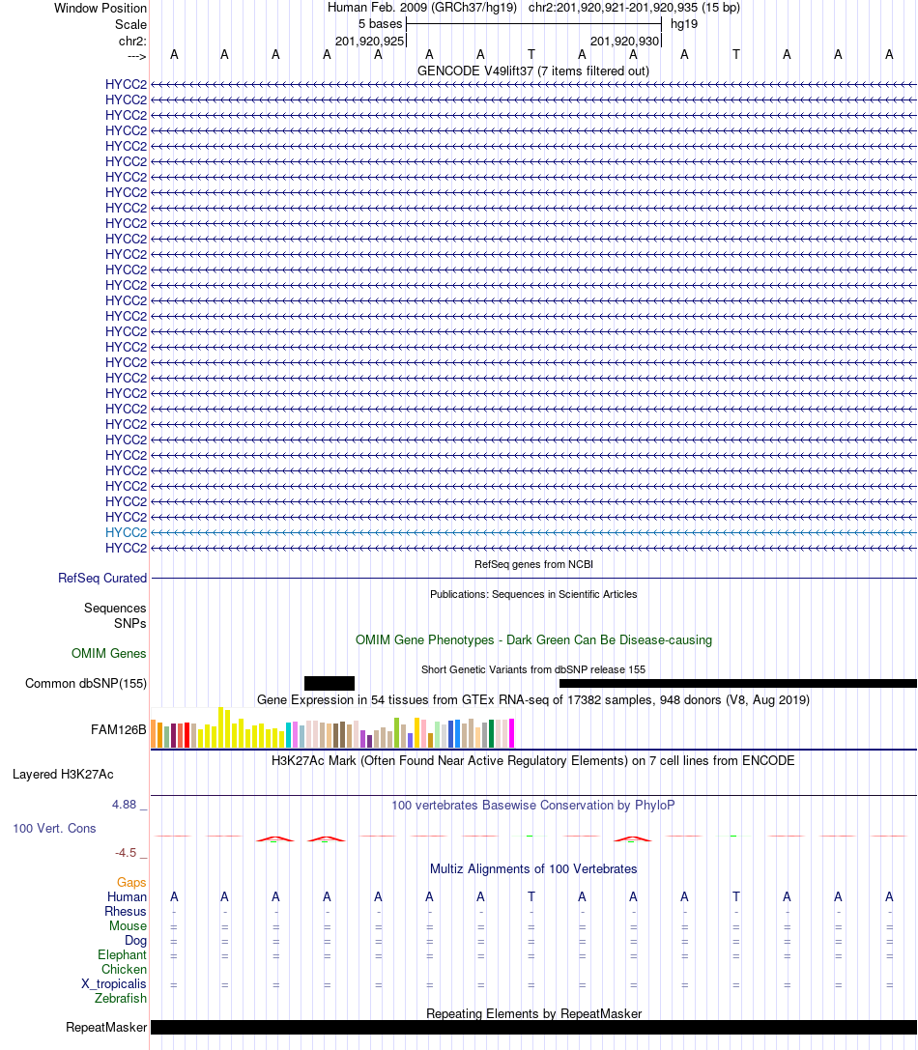Image resolution: width=918 pixels, height=1050 pixels.
Task: Select the long black dbSNP variant block
Action: pyautogui.click(x=737, y=684)
